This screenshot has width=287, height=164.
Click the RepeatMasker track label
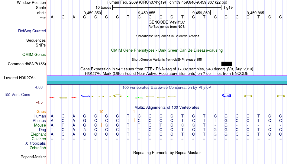click(x=33, y=157)
